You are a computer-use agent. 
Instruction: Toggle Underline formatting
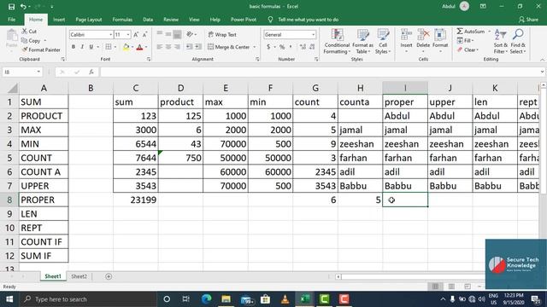pos(91,47)
